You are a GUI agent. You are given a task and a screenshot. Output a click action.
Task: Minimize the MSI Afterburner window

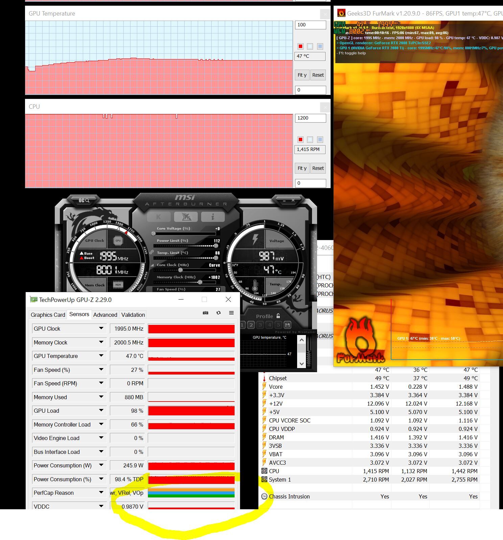pos(284,200)
